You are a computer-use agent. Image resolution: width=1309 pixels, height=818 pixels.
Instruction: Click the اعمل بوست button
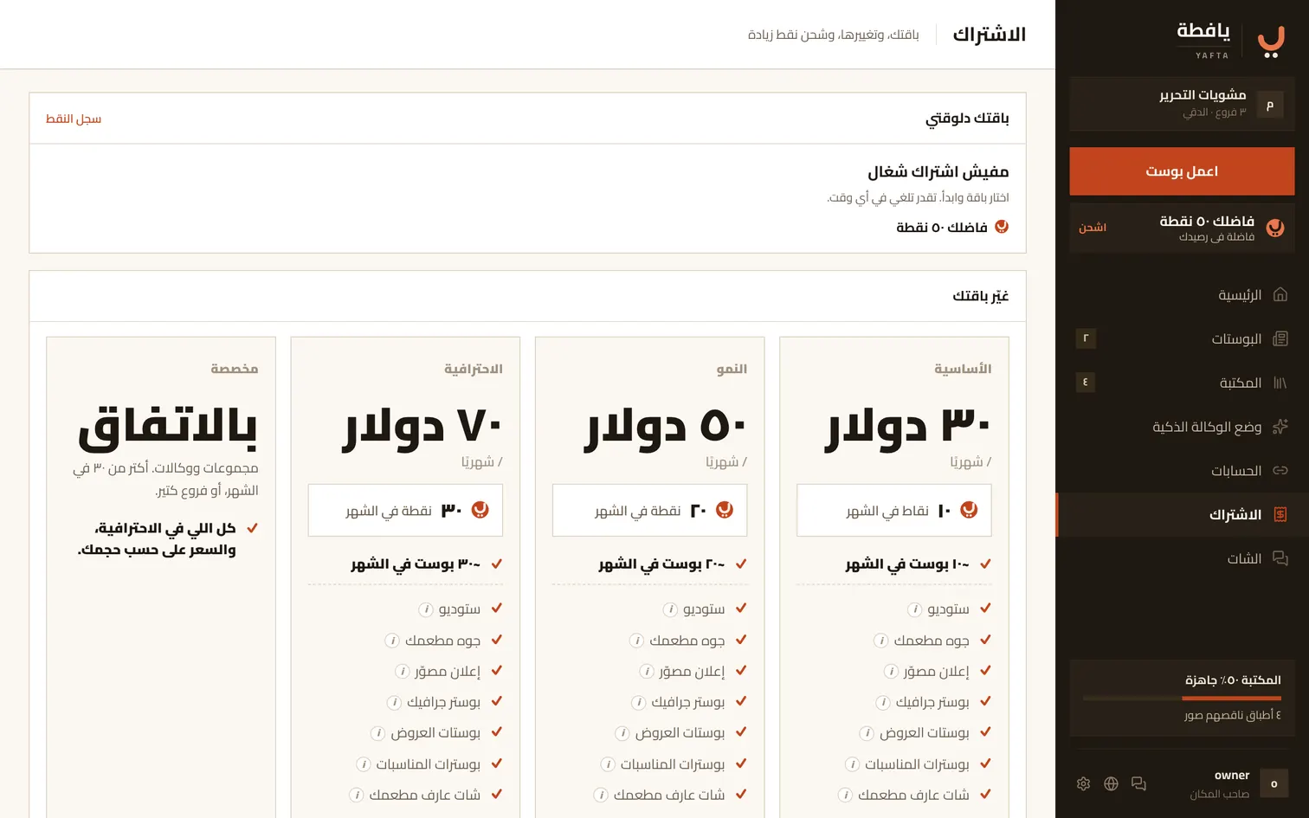click(1182, 171)
